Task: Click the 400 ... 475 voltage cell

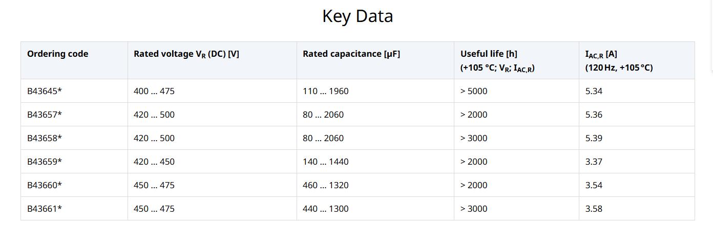Action: (x=154, y=91)
